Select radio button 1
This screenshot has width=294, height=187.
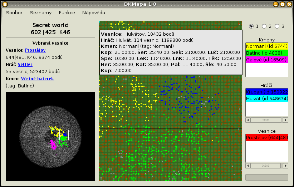251,26
